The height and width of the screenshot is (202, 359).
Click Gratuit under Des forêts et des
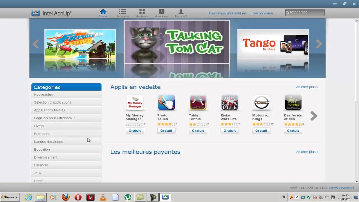[293, 130]
